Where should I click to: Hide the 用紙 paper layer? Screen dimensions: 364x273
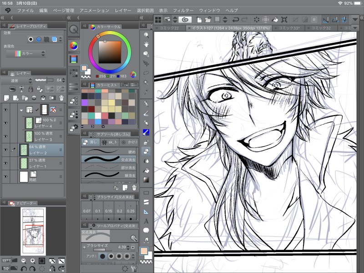point(5,177)
